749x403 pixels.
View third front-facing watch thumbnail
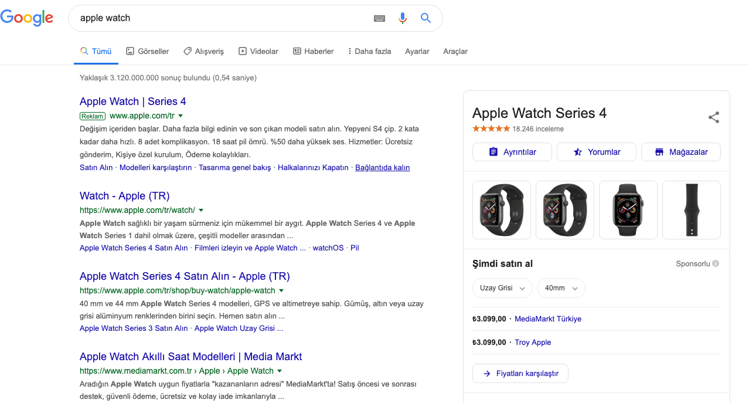coord(628,210)
